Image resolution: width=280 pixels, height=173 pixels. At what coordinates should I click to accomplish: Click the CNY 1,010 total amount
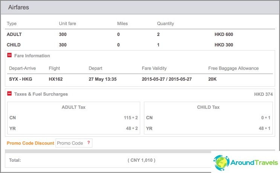click(142, 160)
